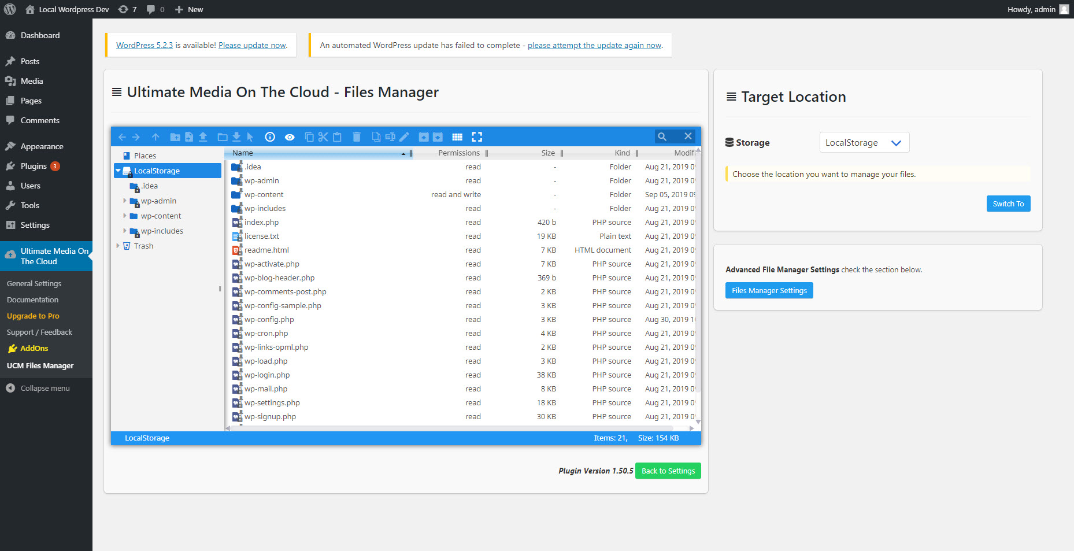Select the .idea folder in tree
The height and width of the screenshot is (551, 1074).
(150, 186)
